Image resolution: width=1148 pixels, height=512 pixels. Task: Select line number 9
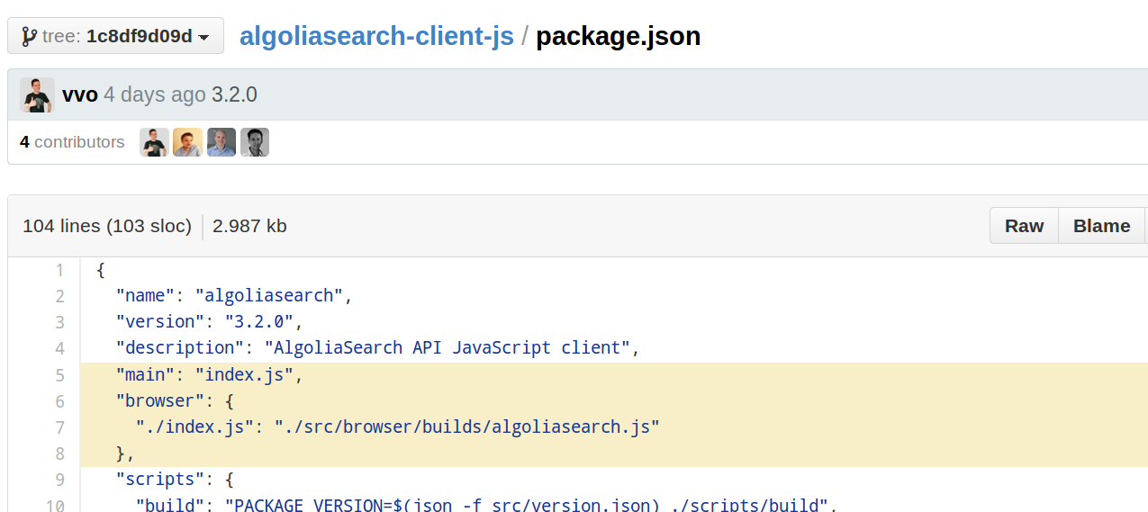pos(59,479)
